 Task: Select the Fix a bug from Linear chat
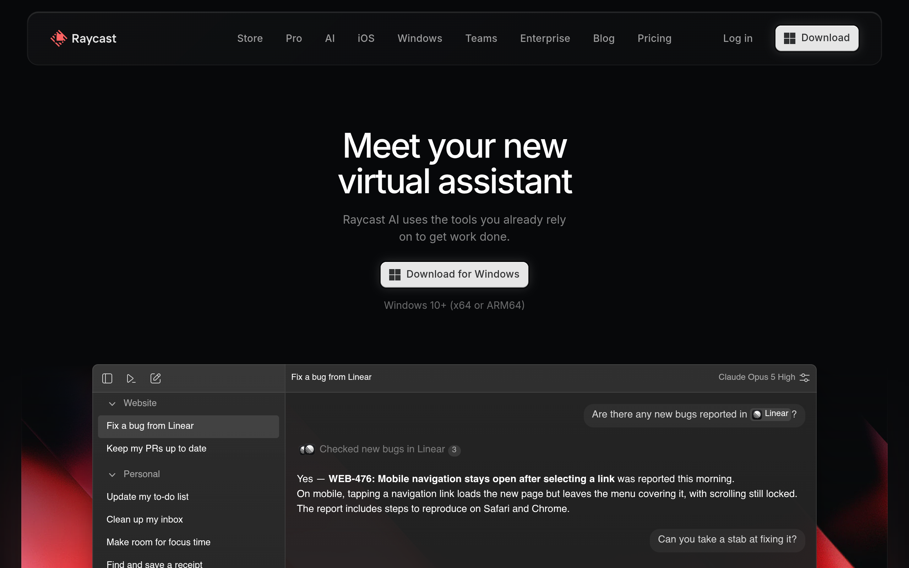pyautogui.click(x=188, y=426)
